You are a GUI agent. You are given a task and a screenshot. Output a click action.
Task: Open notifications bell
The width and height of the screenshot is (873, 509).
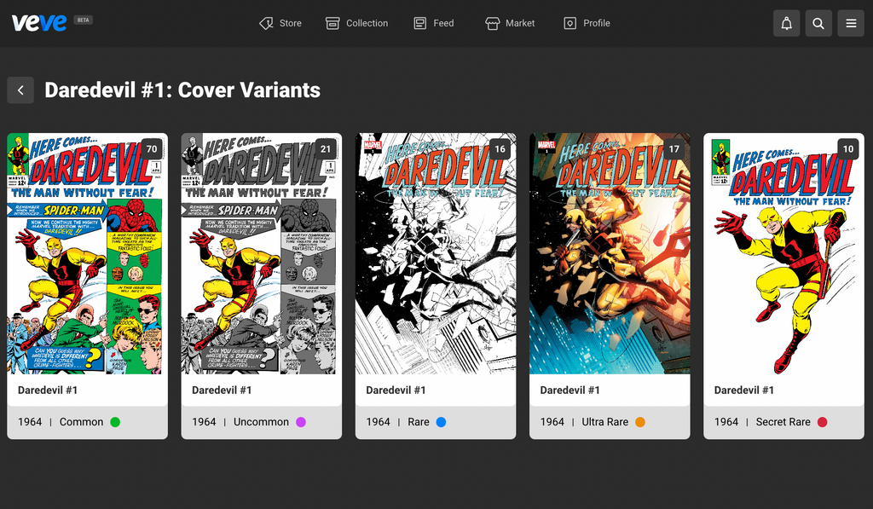(x=786, y=23)
